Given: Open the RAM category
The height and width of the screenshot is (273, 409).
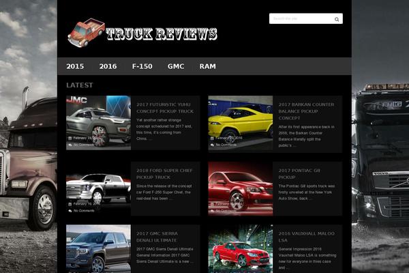Looking at the screenshot, I should click(208, 66).
